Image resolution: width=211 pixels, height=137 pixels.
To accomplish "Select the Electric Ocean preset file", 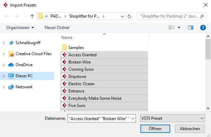I will pyautogui.click(x=104, y=84).
